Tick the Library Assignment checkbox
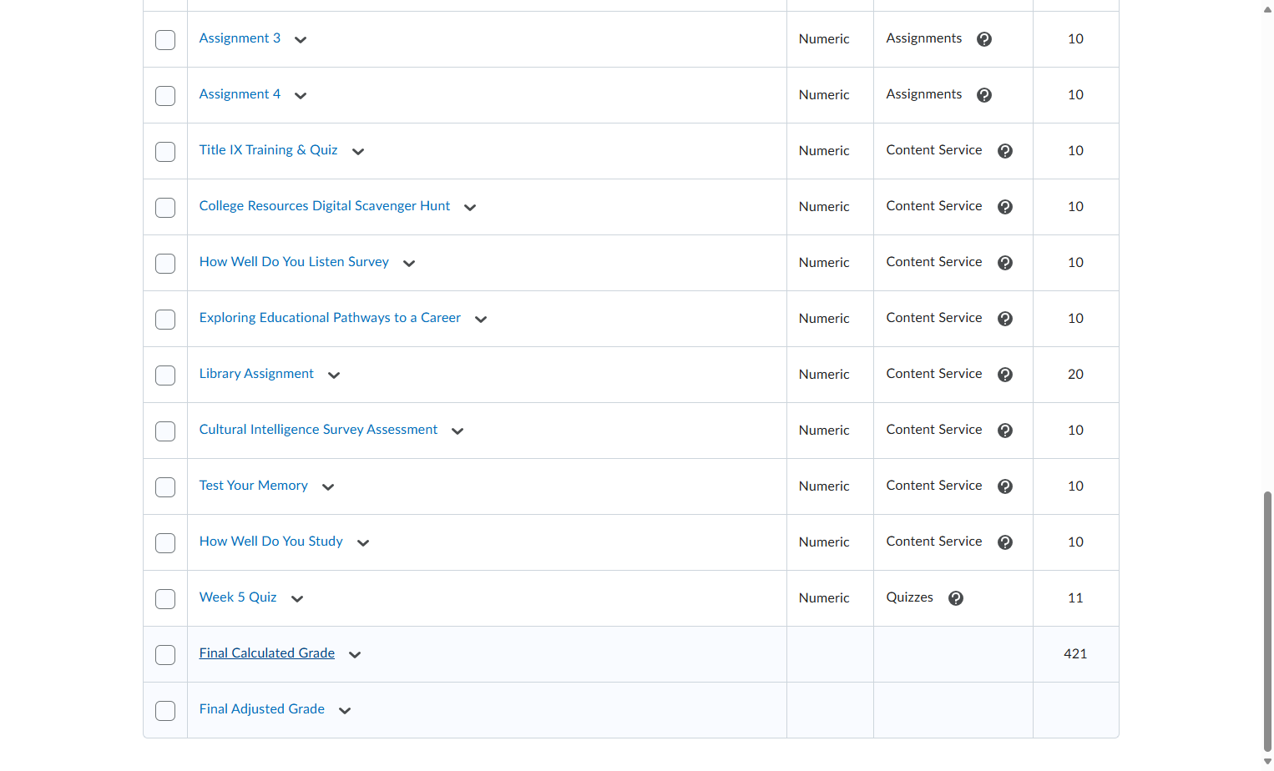This screenshot has width=1274, height=771. (x=165, y=375)
